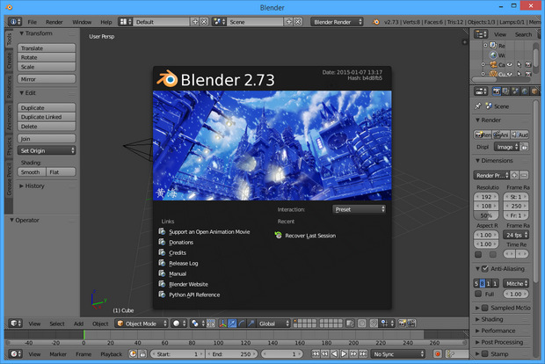This screenshot has height=364, width=545.
Task: Switch to the Create tab in the tool shelf
Action: click(x=9, y=61)
